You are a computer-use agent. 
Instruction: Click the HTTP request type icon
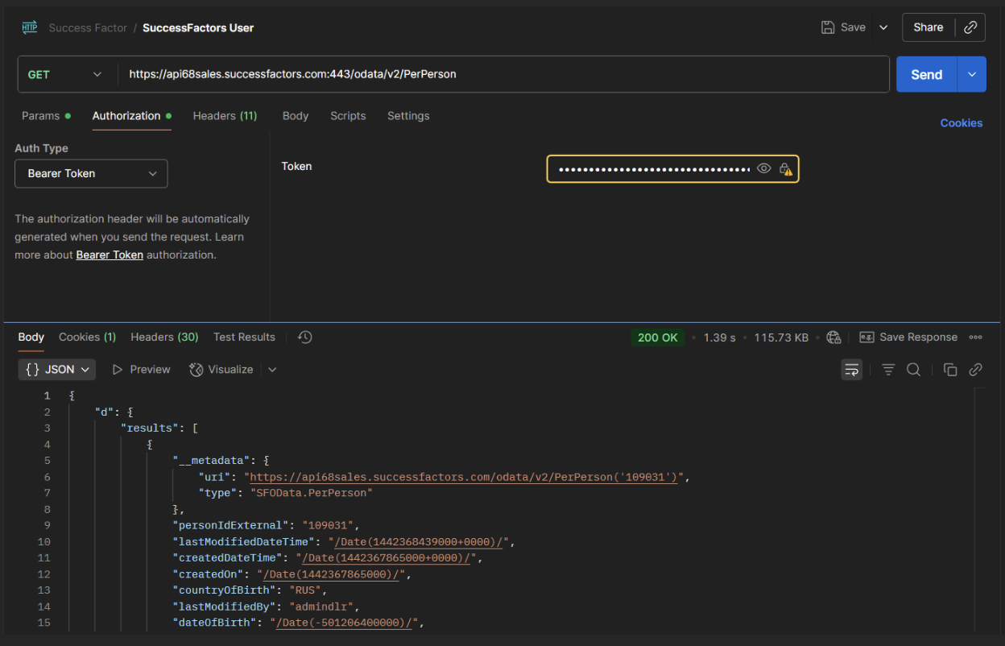[30, 27]
